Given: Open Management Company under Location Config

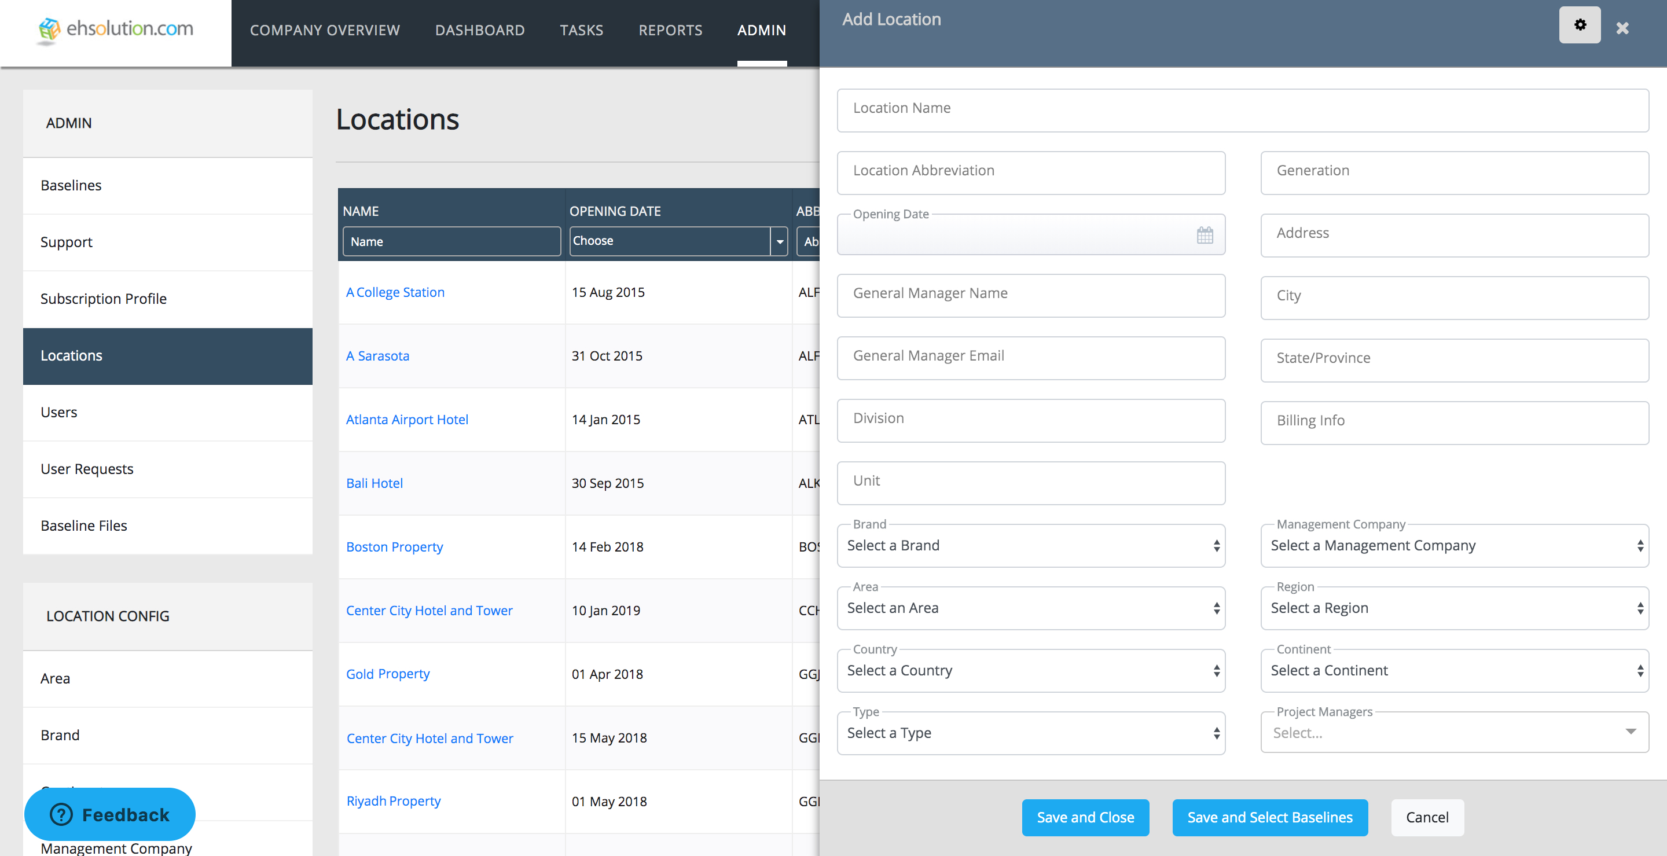Looking at the screenshot, I should [x=116, y=847].
